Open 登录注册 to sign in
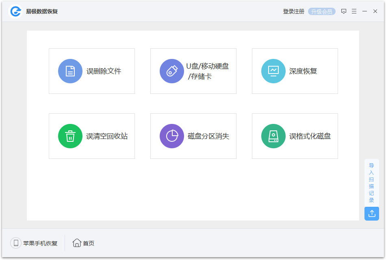 [293, 11]
